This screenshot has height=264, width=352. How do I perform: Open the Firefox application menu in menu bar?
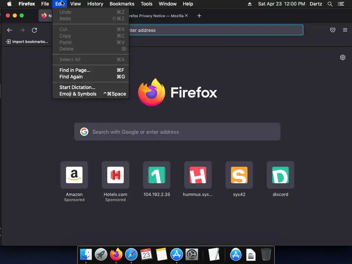(27, 4)
